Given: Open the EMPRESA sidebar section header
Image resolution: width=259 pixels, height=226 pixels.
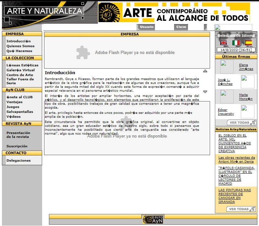Looking at the screenshot, I should coord(22,34).
